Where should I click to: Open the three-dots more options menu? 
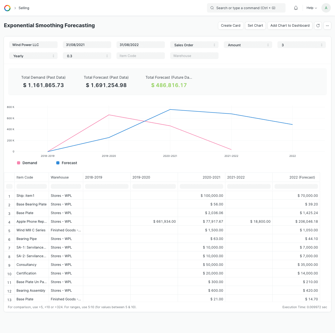pos(327,26)
